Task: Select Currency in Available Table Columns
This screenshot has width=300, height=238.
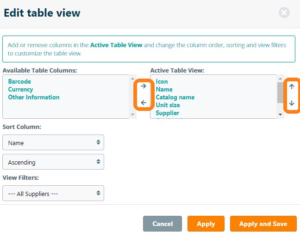Action: coord(20,90)
